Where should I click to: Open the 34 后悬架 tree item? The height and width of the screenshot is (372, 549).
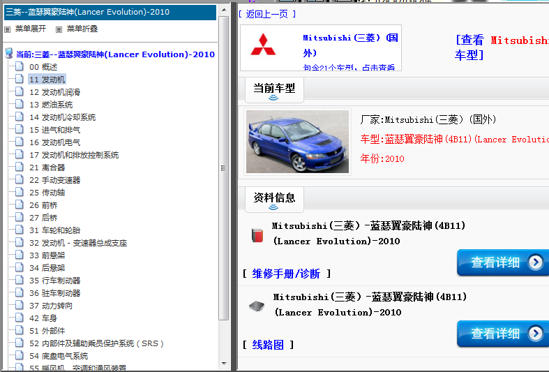click(x=47, y=268)
